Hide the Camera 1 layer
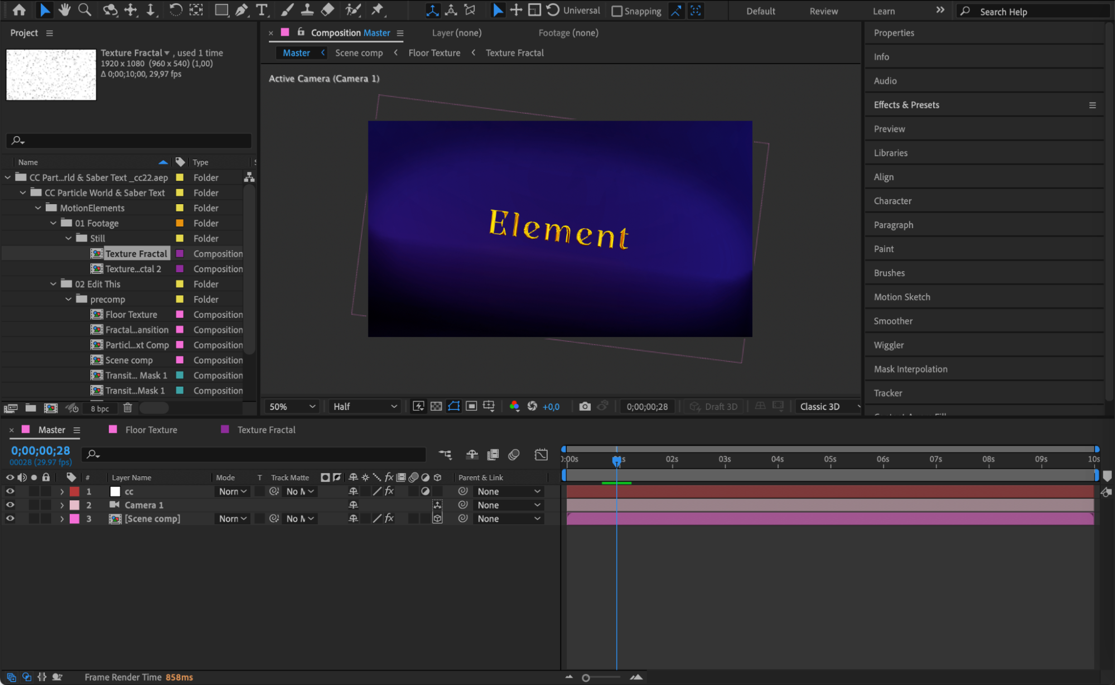This screenshot has height=685, width=1115. pyautogui.click(x=10, y=505)
